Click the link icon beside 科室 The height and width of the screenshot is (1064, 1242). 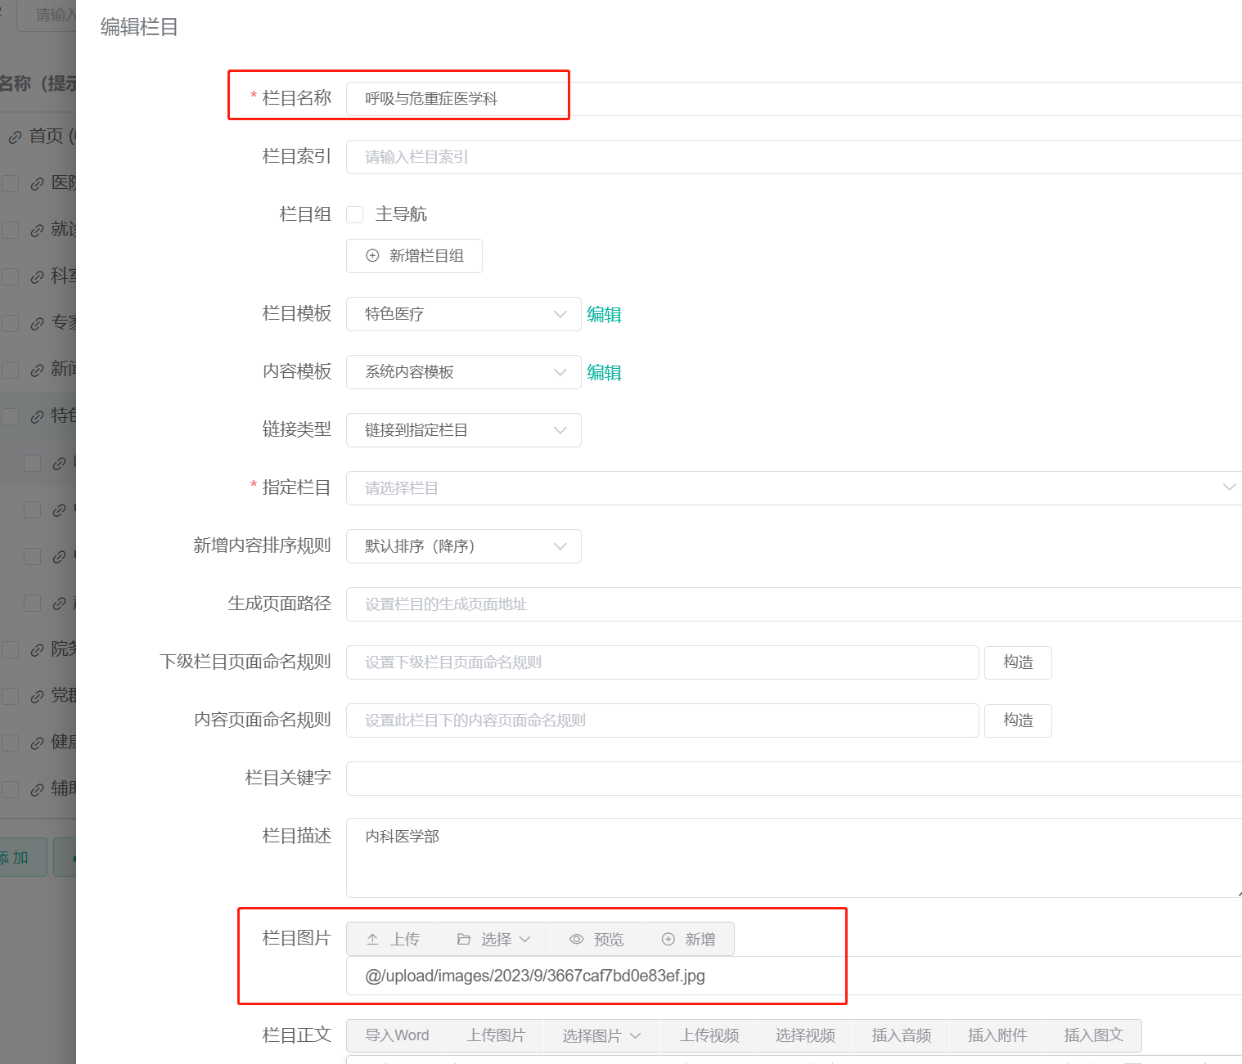(x=38, y=276)
